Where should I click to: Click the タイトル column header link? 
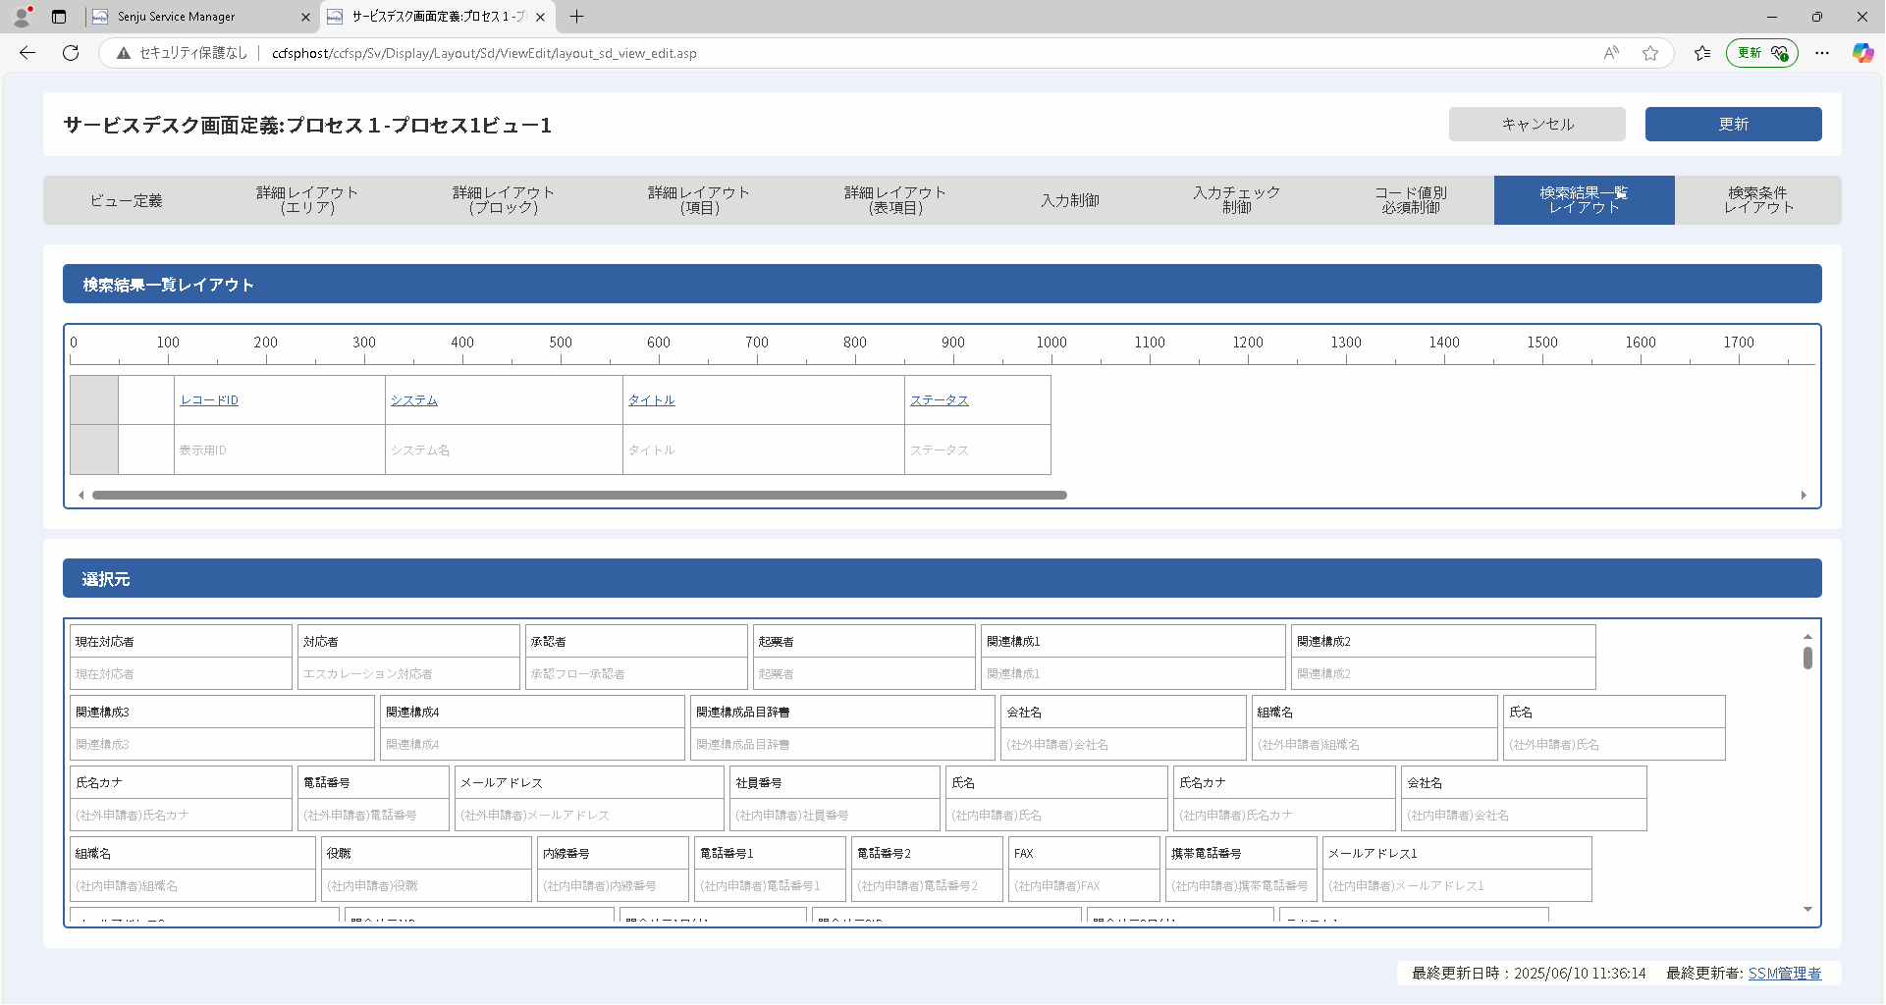(652, 400)
